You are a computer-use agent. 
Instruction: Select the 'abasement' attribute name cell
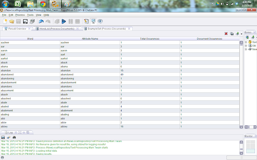tap(90, 91)
